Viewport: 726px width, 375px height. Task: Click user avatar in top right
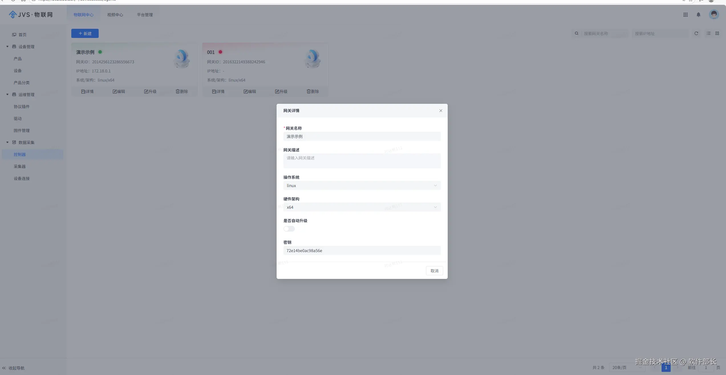point(714,14)
